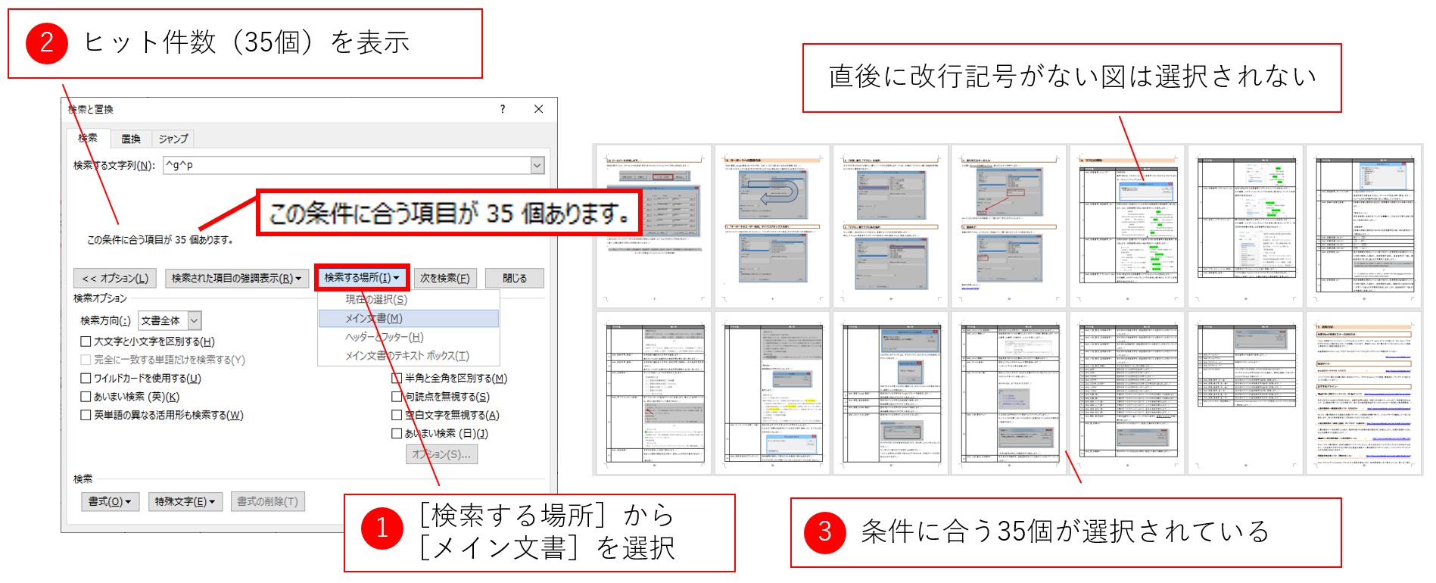Toggle あいまい検索 (英) checkbox
Screen dimensions: 1436x583
[86, 397]
